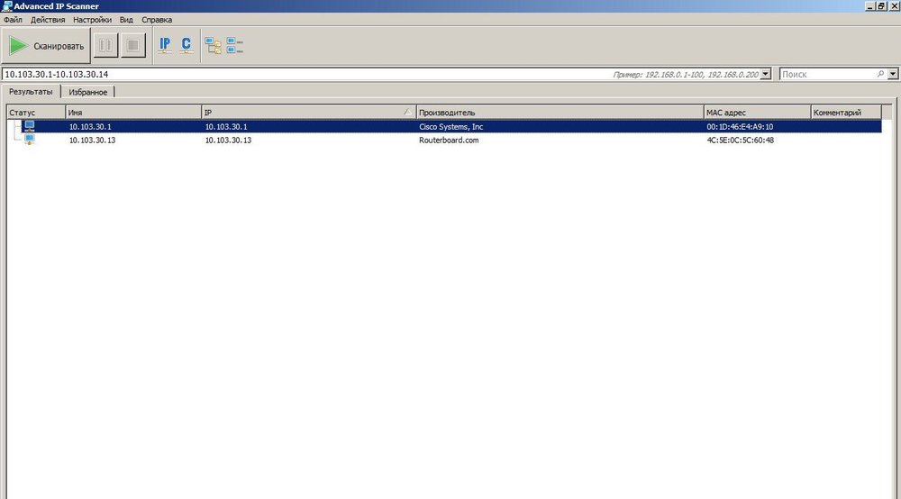Select the Результаты tab
Screen dimensions: 901x499
click(32, 92)
